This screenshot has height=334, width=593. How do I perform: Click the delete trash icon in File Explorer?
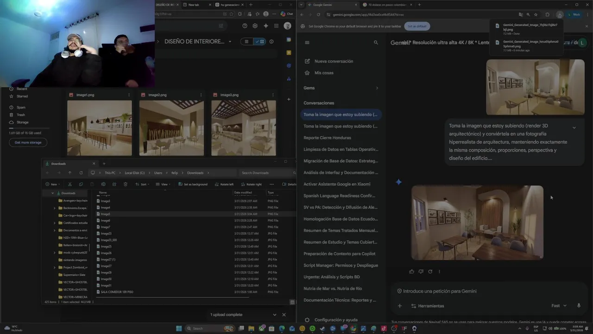pyautogui.click(x=126, y=184)
